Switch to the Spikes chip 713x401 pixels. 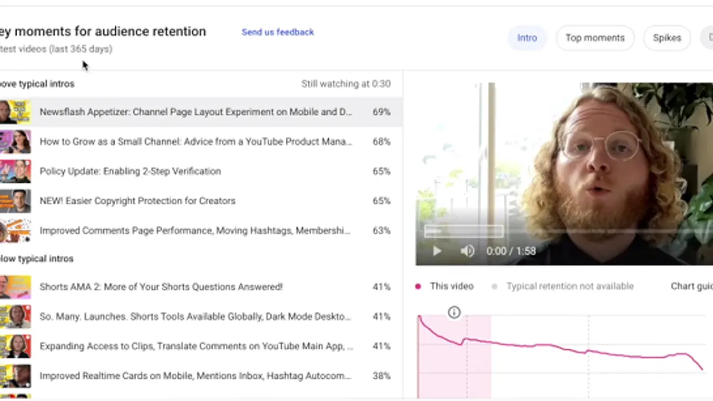pyautogui.click(x=667, y=37)
